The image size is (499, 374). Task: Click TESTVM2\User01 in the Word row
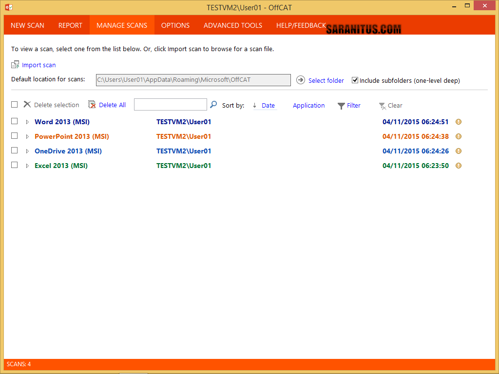click(x=184, y=122)
